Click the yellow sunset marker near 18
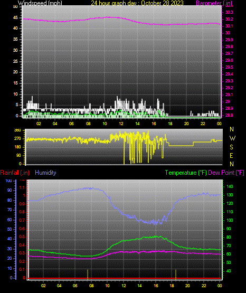This screenshot has height=293, width=246. (x=176, y=275)
